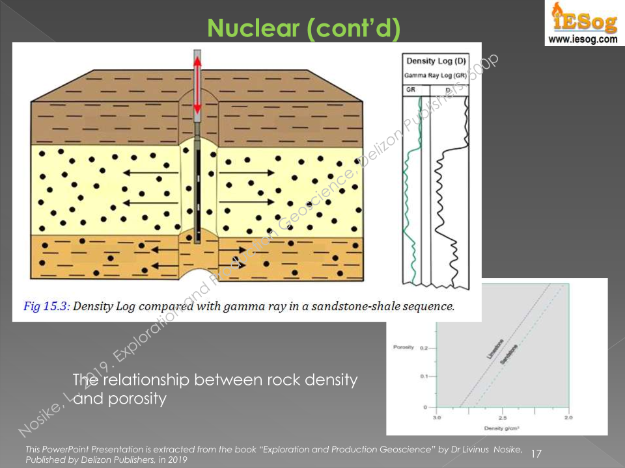Click the rock density and porosity text
The height and width of the screenshot is (468, 625).
coord(215,389)
